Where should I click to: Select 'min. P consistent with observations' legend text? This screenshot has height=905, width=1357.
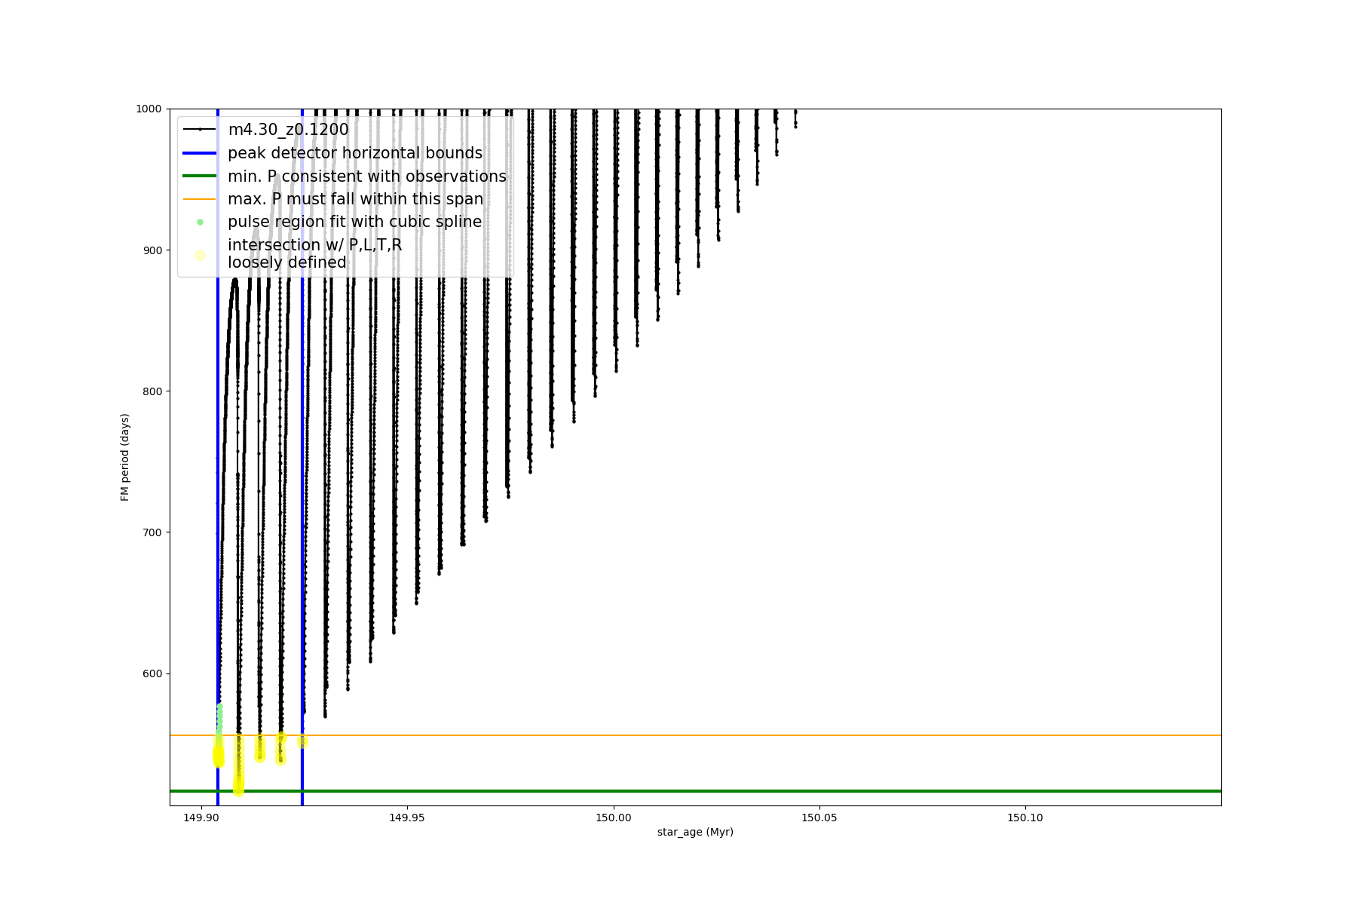[x=367, y=176]
